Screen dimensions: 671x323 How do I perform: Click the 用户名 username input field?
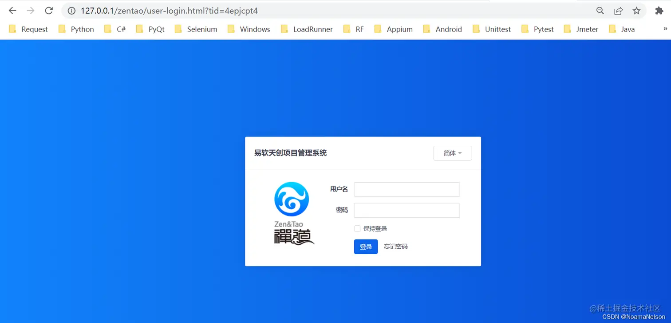coord(406,189)
